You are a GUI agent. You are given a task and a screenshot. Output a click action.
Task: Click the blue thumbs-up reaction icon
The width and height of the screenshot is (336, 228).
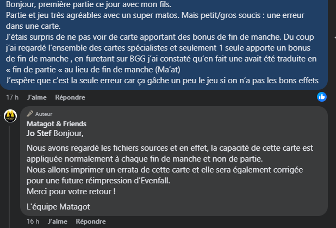click(322, 97)
